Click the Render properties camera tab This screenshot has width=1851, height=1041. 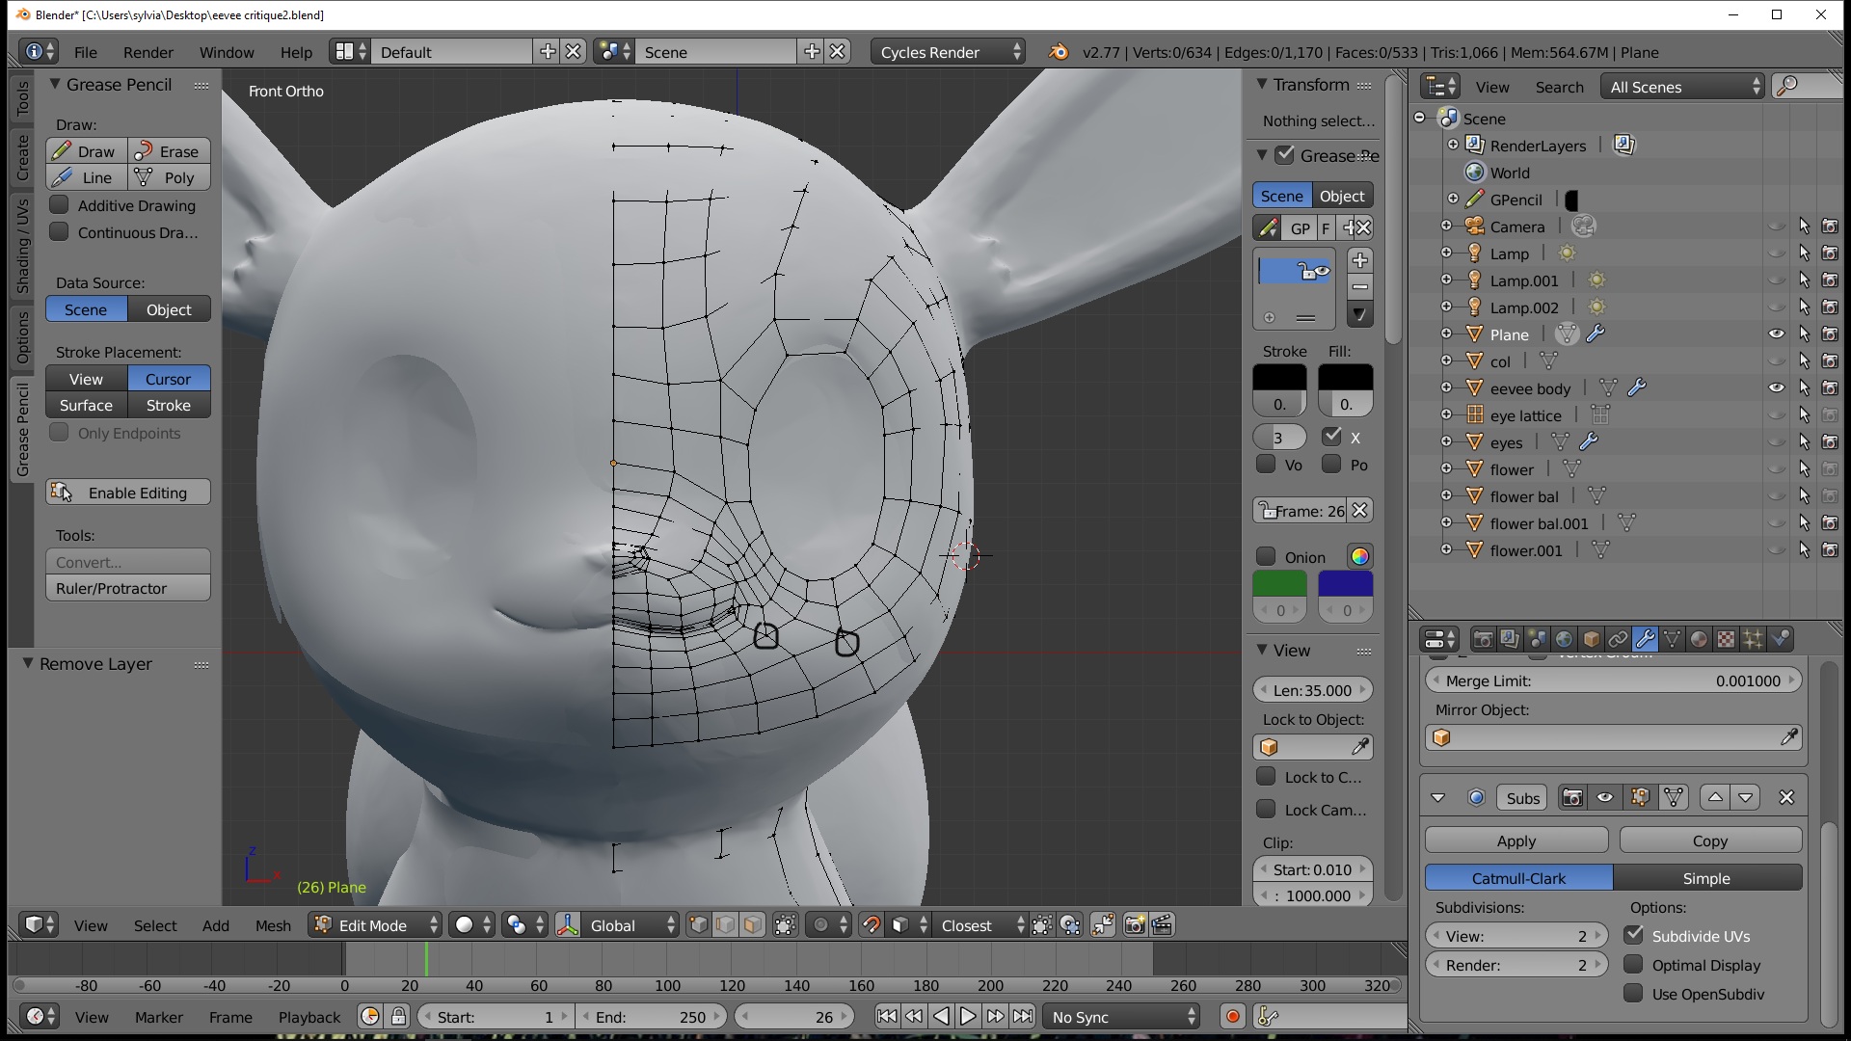point(1483,639)
